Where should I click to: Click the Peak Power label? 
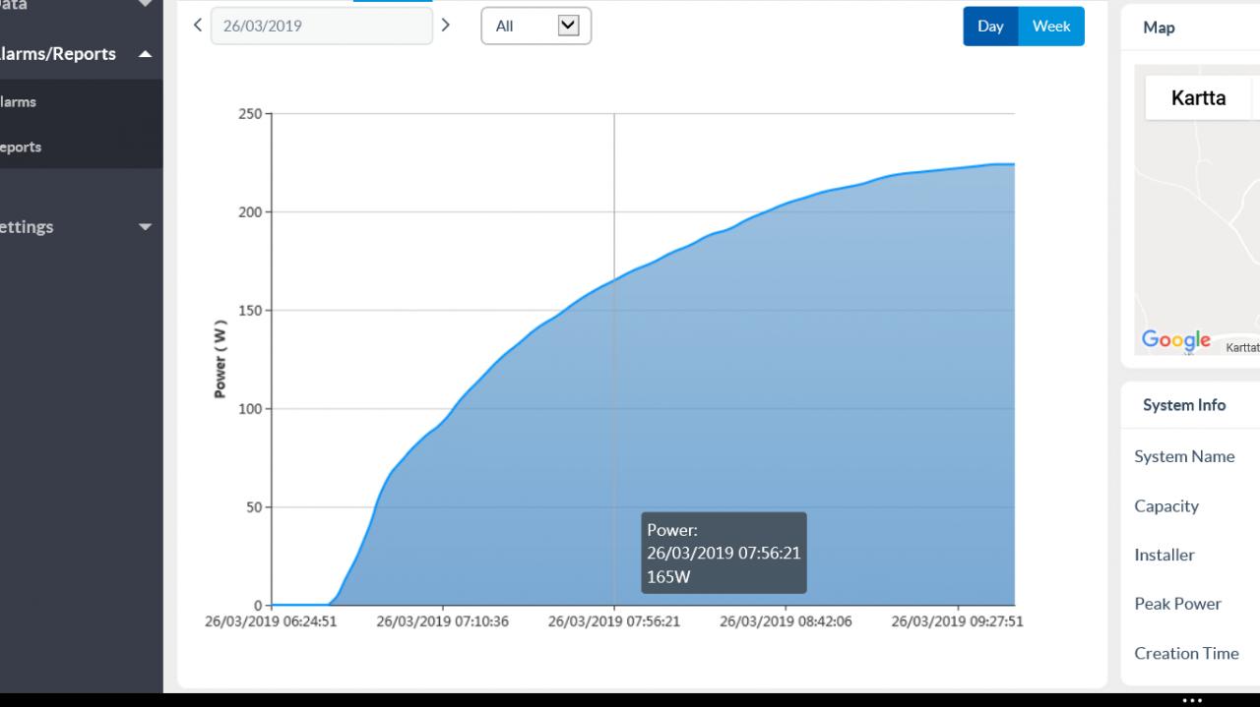point(1177,604)
